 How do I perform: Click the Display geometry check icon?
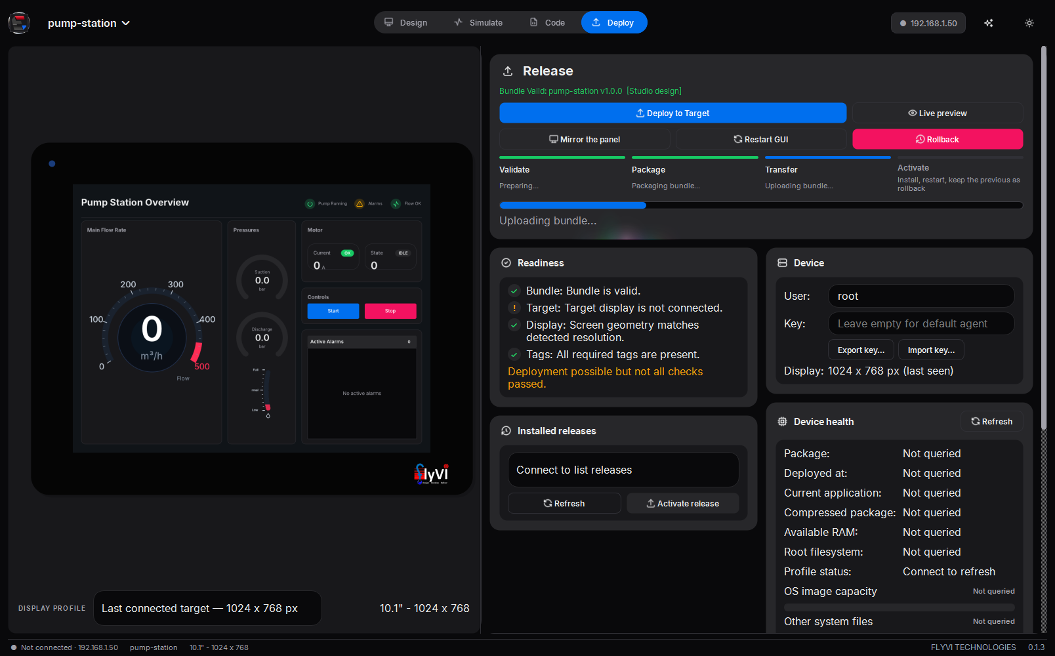tap(514, 325)
